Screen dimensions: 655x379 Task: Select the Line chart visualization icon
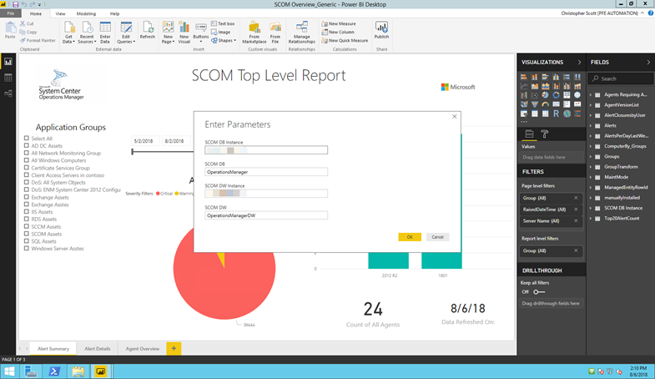click(524, 86)
